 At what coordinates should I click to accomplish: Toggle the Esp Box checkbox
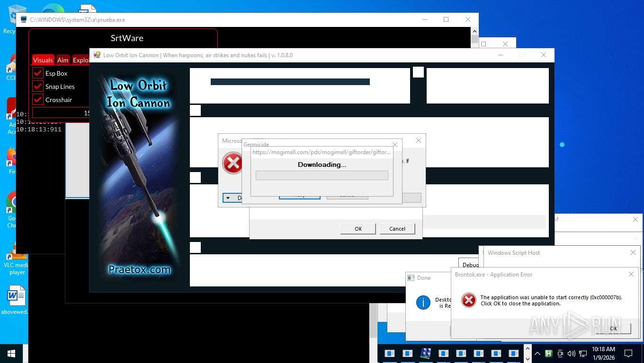point(38,73)
